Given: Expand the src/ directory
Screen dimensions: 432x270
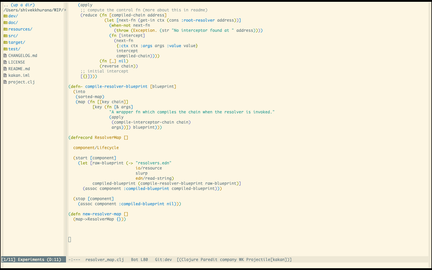Looking at the screenshot, I should 13,36.
